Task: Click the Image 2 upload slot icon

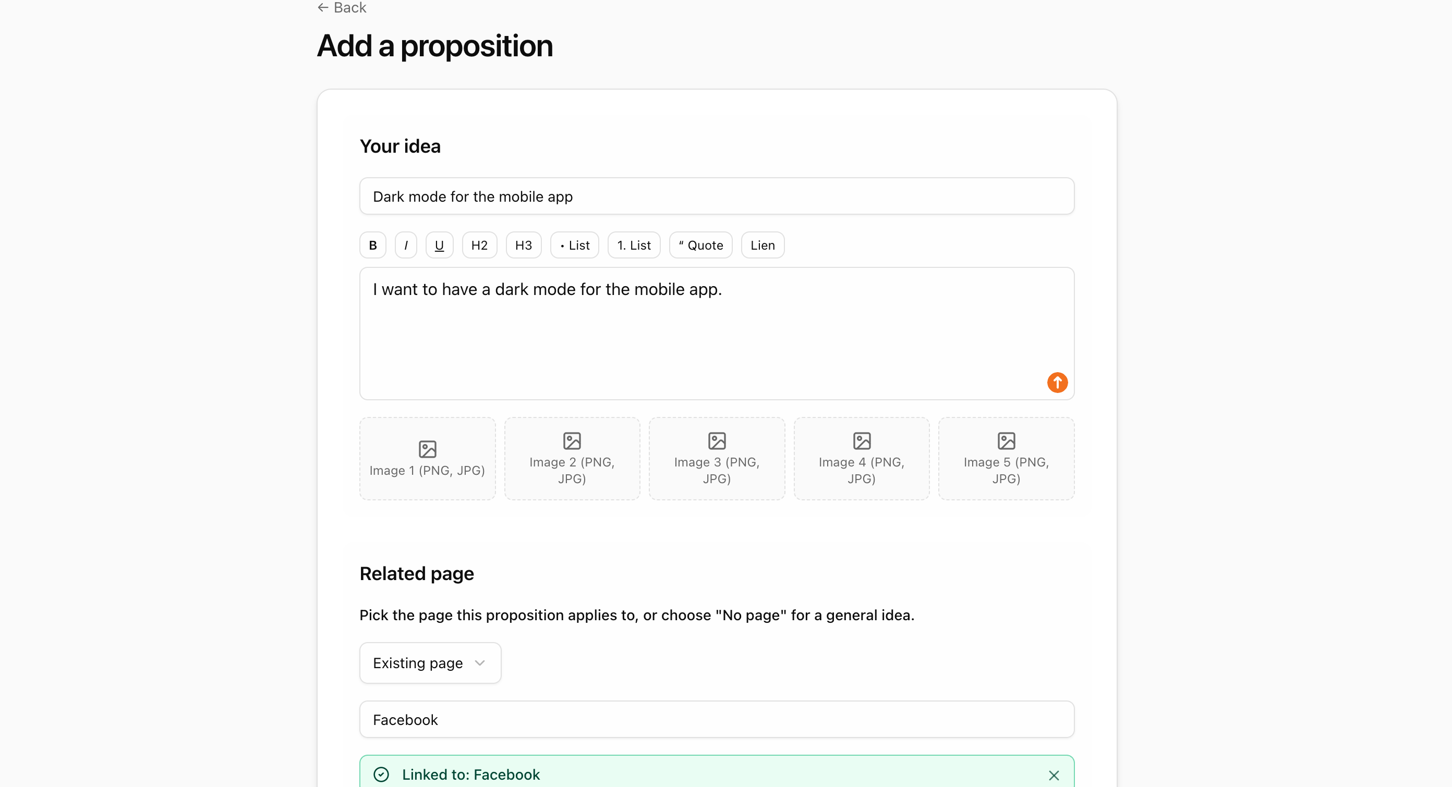Action: [572, 440]
